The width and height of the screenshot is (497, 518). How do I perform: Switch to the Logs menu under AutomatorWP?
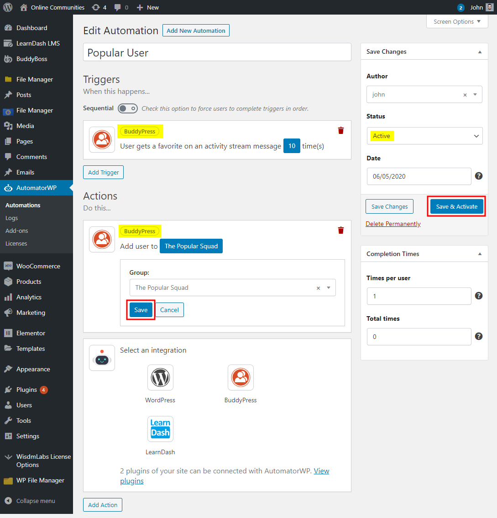[11, 218]
